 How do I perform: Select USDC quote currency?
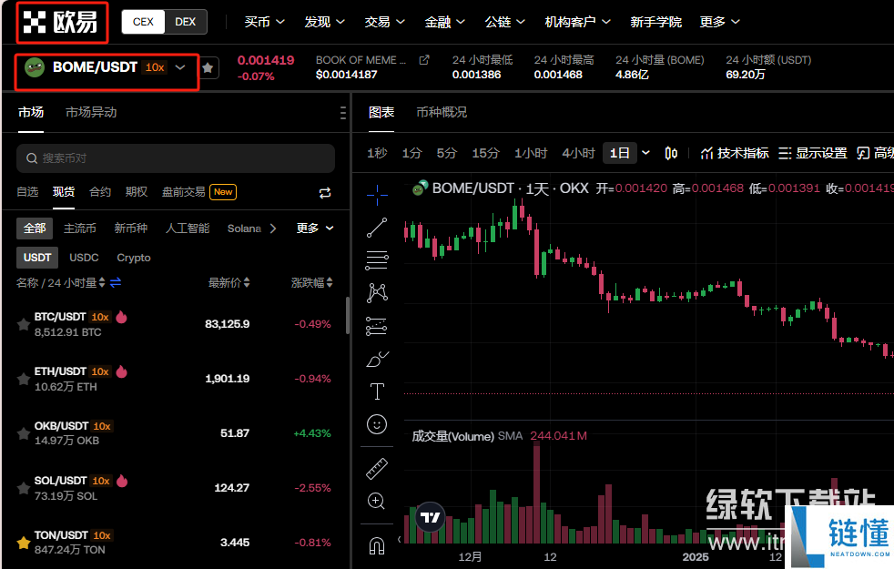pos(84,258)
